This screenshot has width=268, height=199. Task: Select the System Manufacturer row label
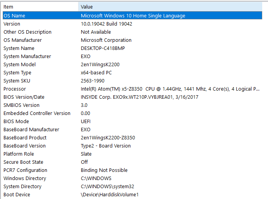click(x=27, y=56)
